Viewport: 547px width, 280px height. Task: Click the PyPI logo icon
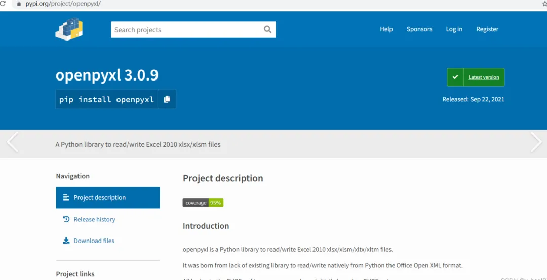[69, 29]
